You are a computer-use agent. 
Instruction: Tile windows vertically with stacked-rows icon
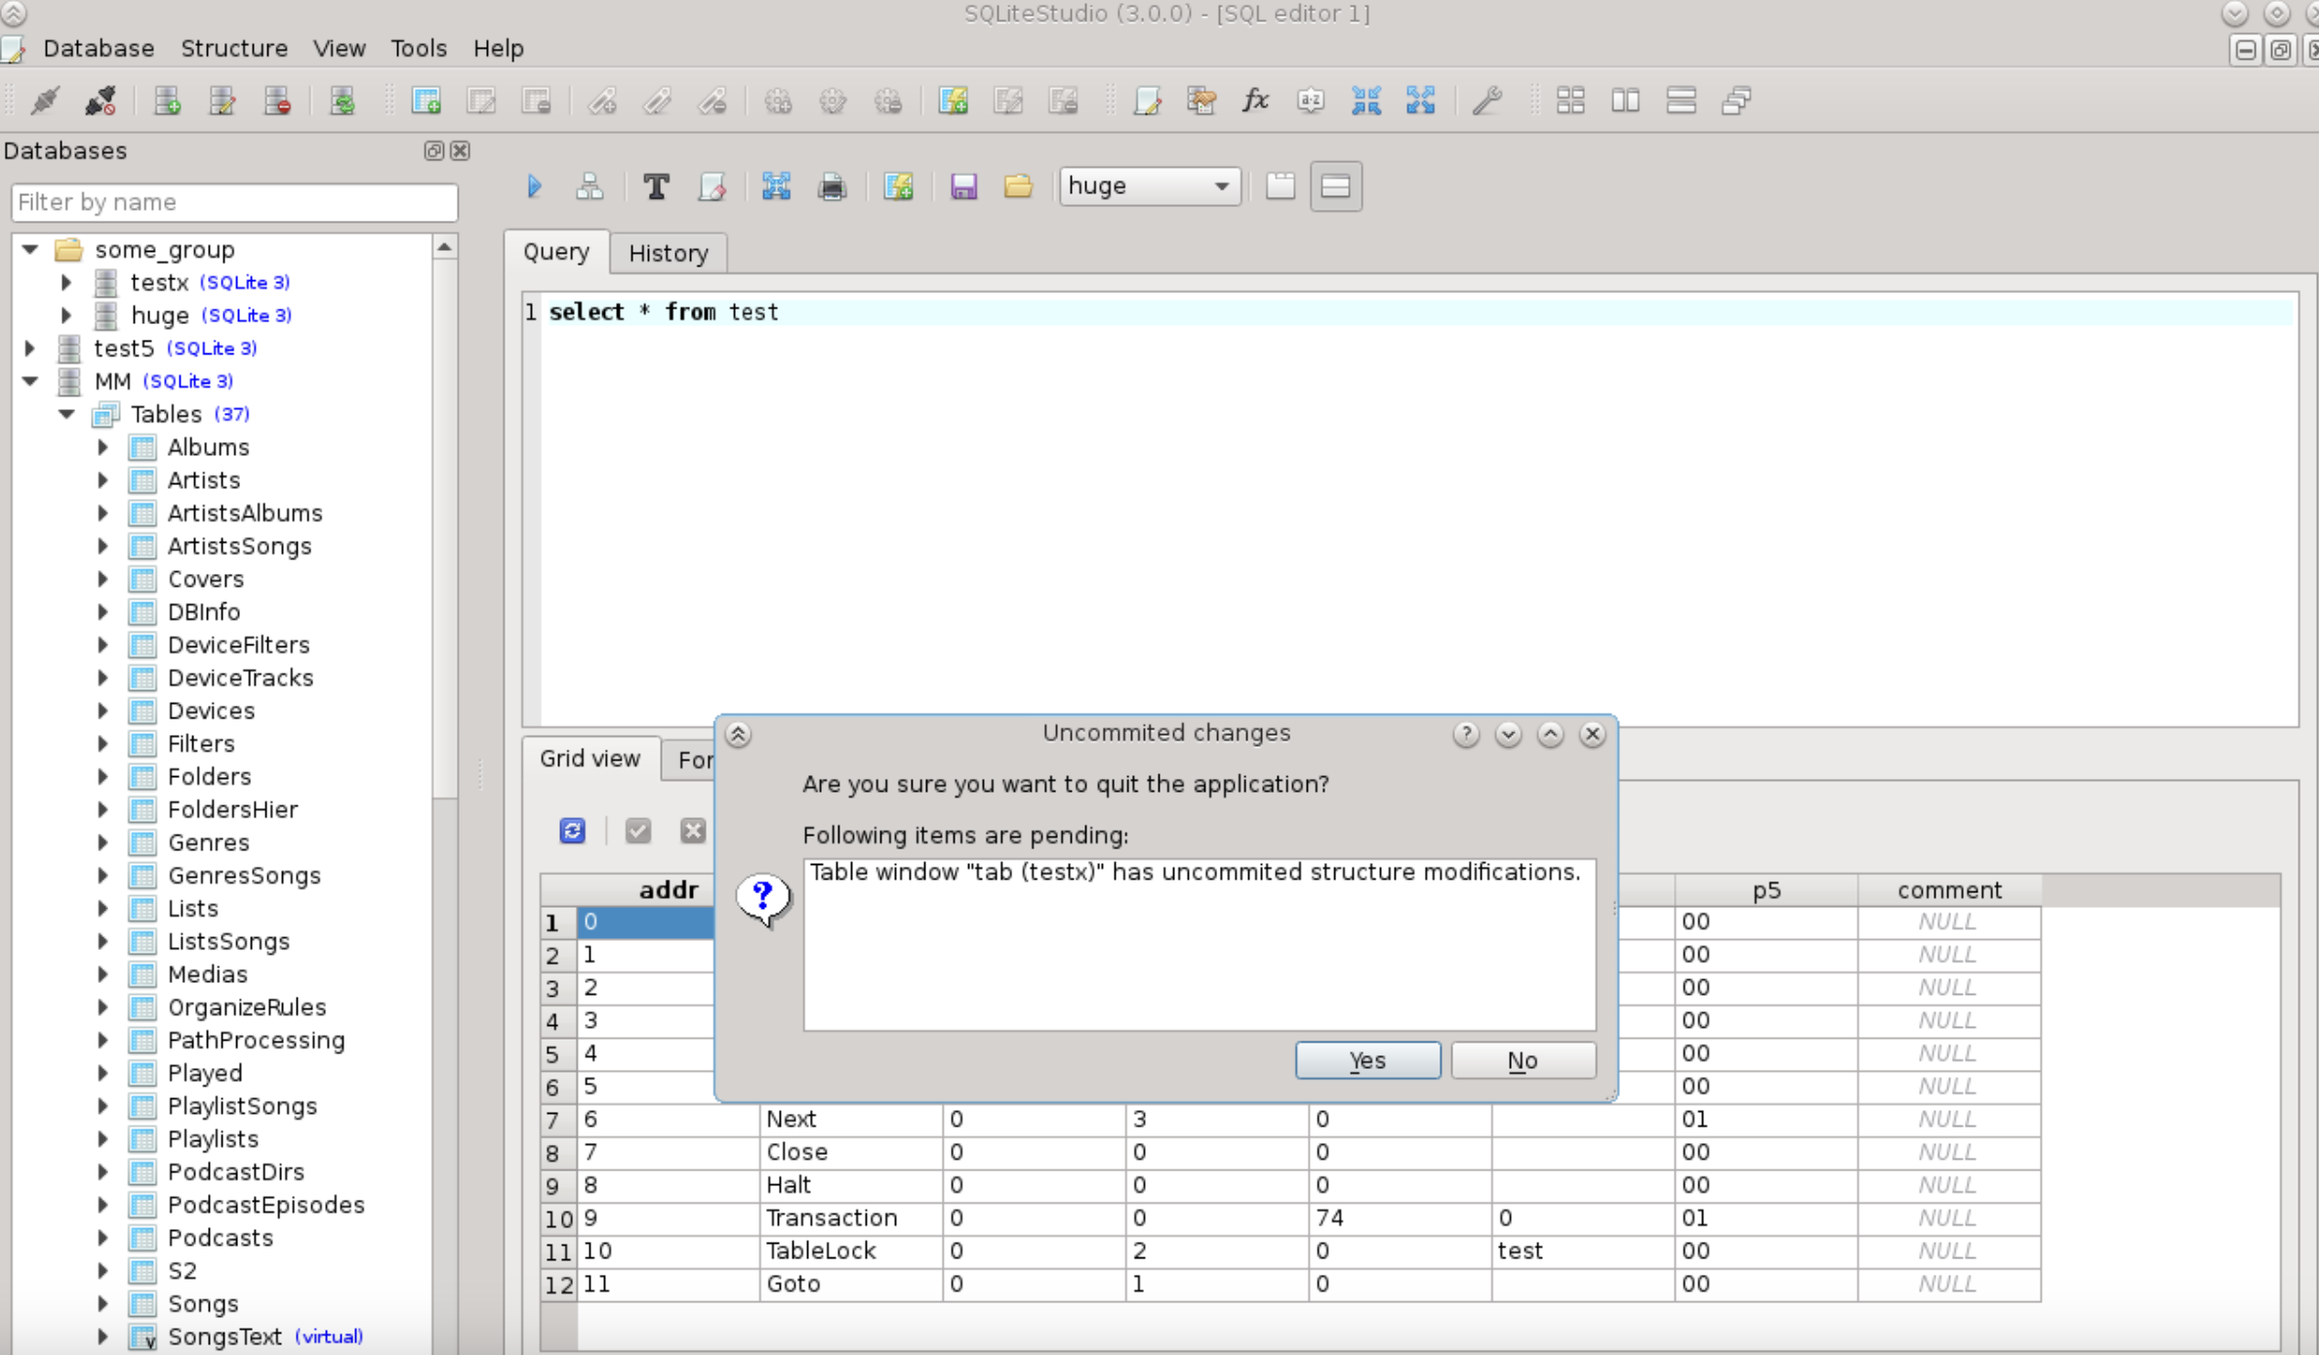tap(1681, 101)
